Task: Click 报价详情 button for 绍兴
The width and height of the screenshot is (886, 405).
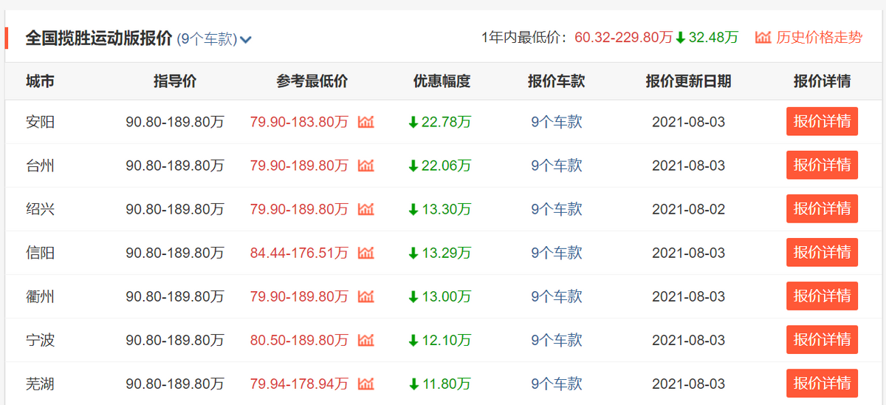Action: coord(822,208)
